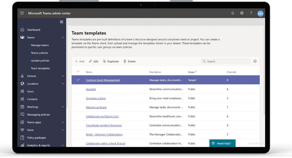Click the Voice phone icon

(x=22, y=130)
